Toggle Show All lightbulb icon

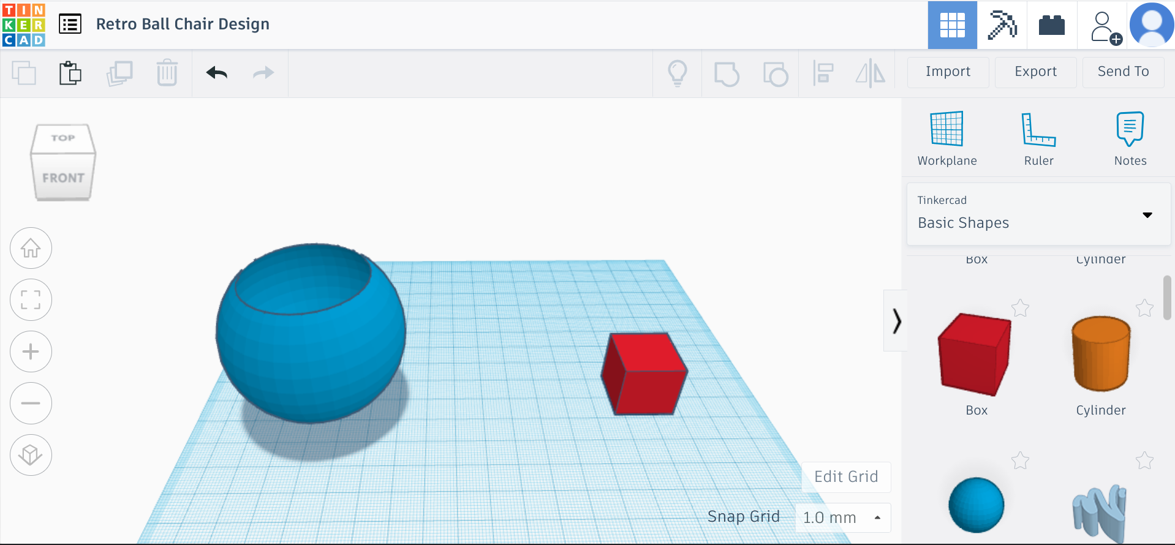point(678,73)
